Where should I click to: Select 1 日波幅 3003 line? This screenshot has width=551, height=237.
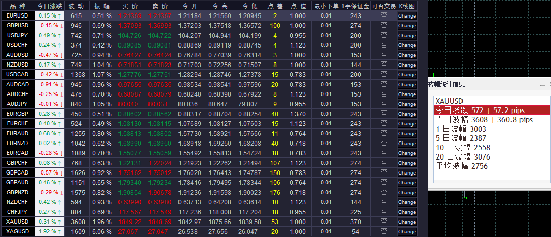coord(492,129)
